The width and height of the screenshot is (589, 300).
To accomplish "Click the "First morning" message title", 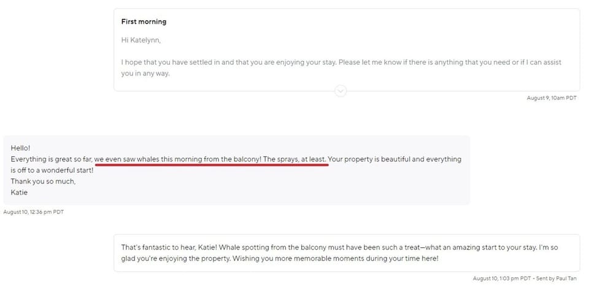I will pos(144,21).
